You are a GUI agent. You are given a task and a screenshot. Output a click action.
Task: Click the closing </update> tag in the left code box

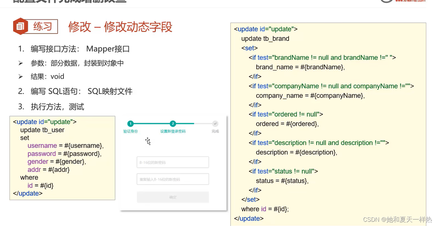coord(28,193)
